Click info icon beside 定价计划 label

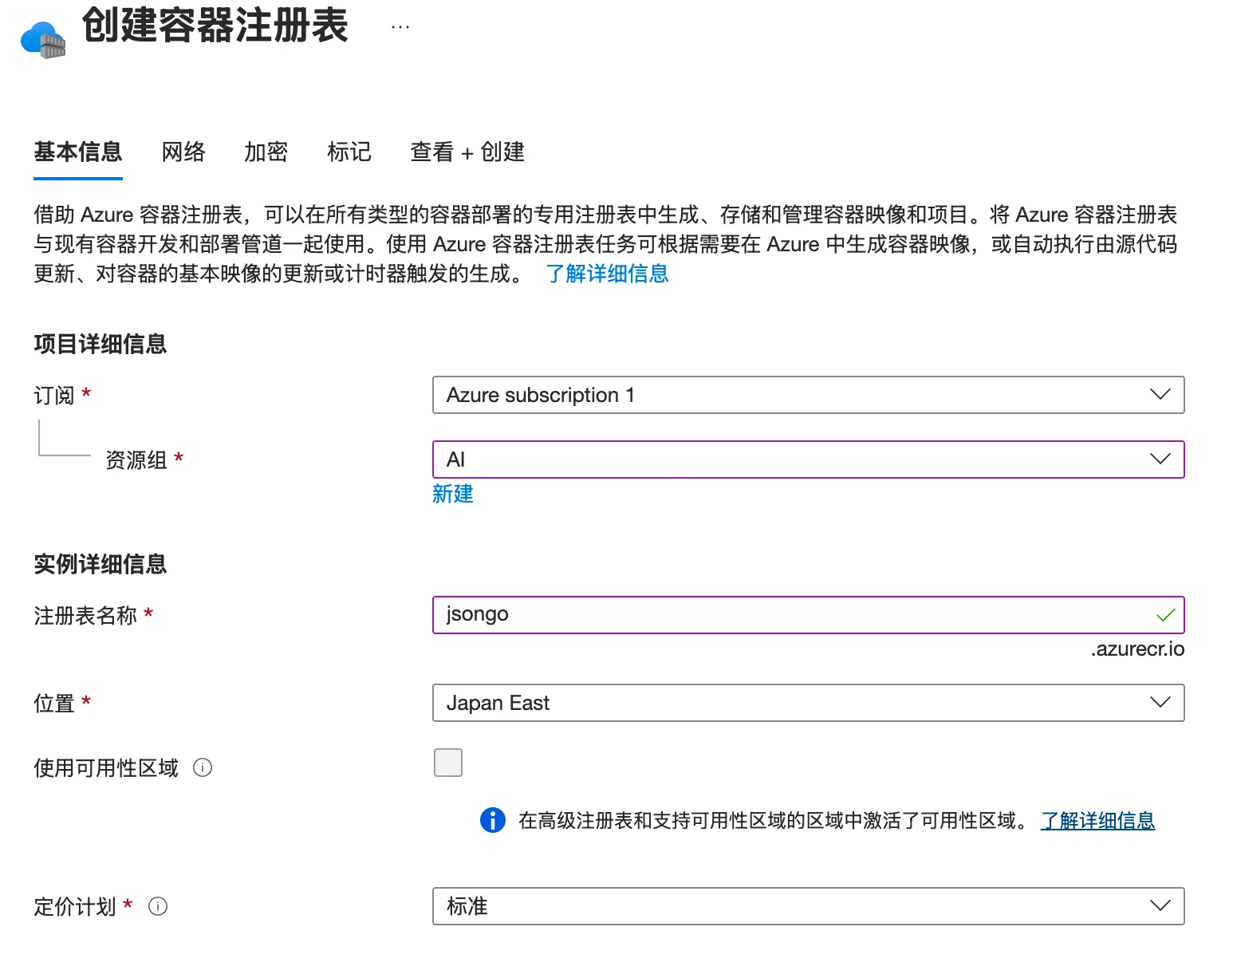click(x=158, y=906)
